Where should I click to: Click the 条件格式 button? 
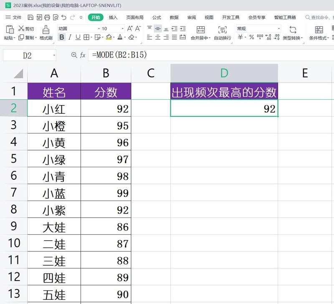click(319, 33)
